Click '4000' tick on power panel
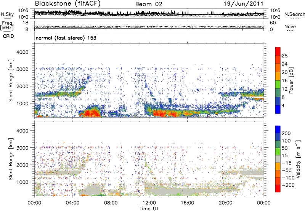Image resolution: width=305 pixels, height=211 pixels. [22, 52]
